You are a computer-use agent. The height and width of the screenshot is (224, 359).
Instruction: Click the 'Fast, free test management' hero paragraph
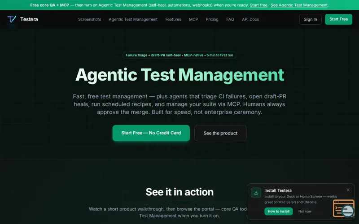(x=179, y=104)
